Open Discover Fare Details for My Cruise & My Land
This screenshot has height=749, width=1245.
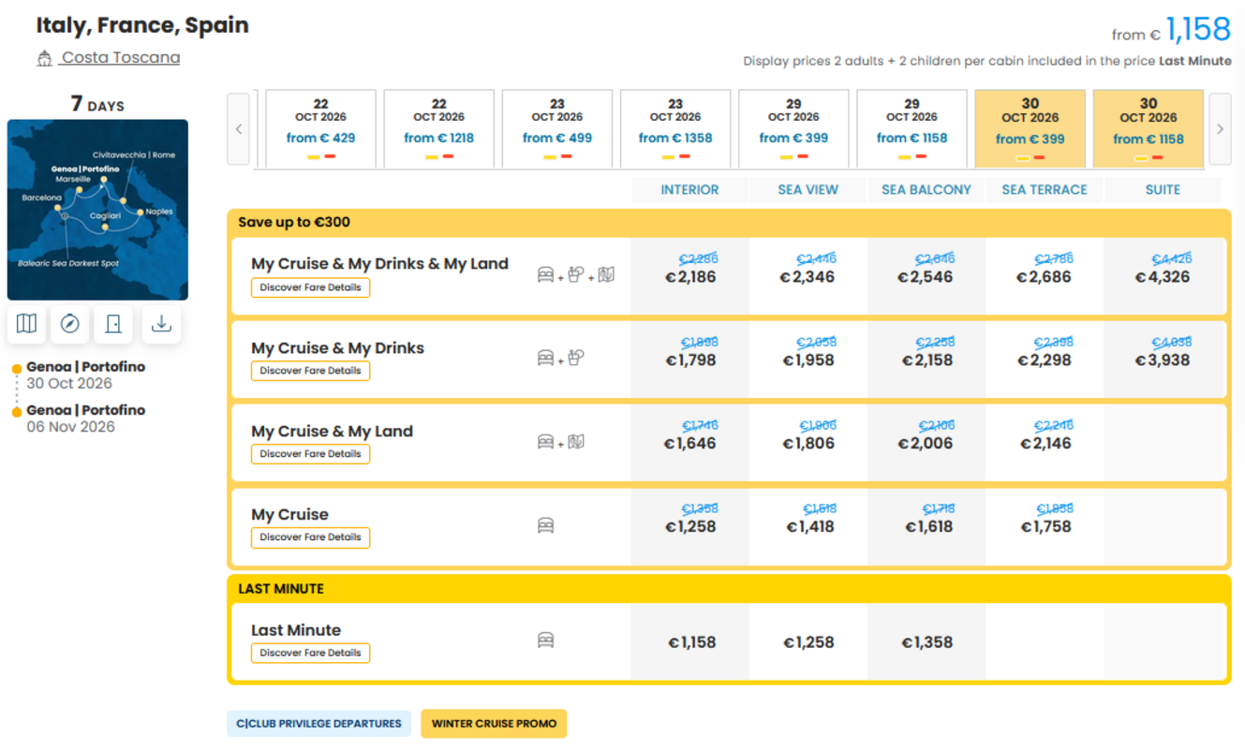[x=310, y=454]
